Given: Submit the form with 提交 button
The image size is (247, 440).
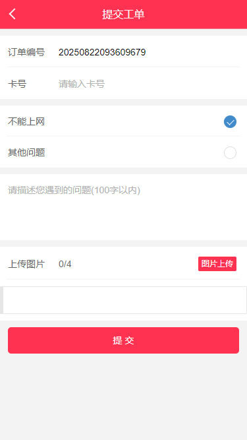Looking at the screenshot, I should coord(124,340).
